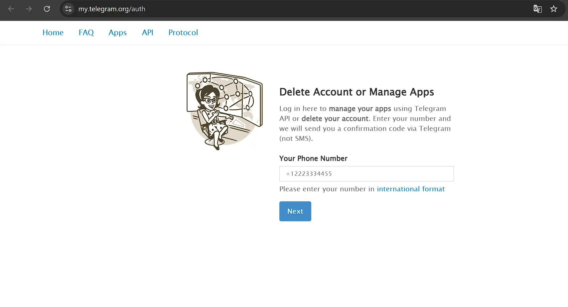This screenshot has width=568, height=307.
Task: Click the Your Phone Number label
Action: point(313,158)
